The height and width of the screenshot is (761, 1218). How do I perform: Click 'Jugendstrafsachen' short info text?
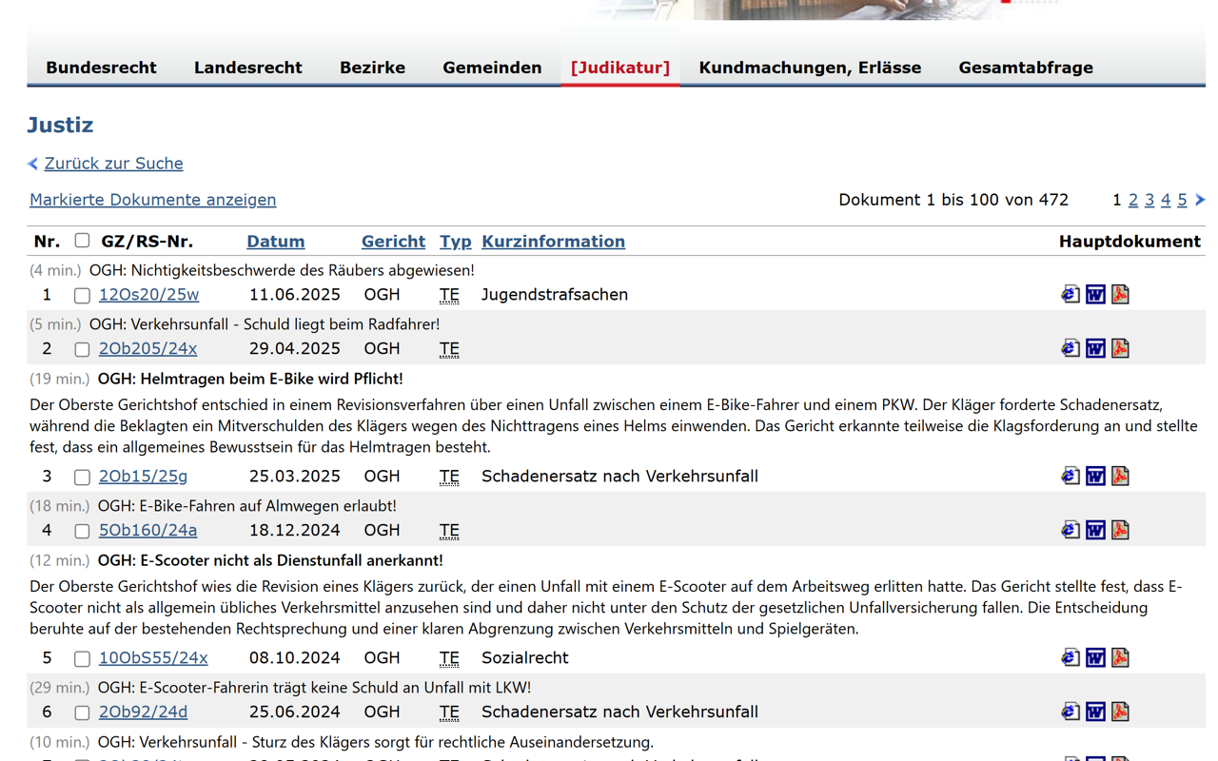coord(555,295)
